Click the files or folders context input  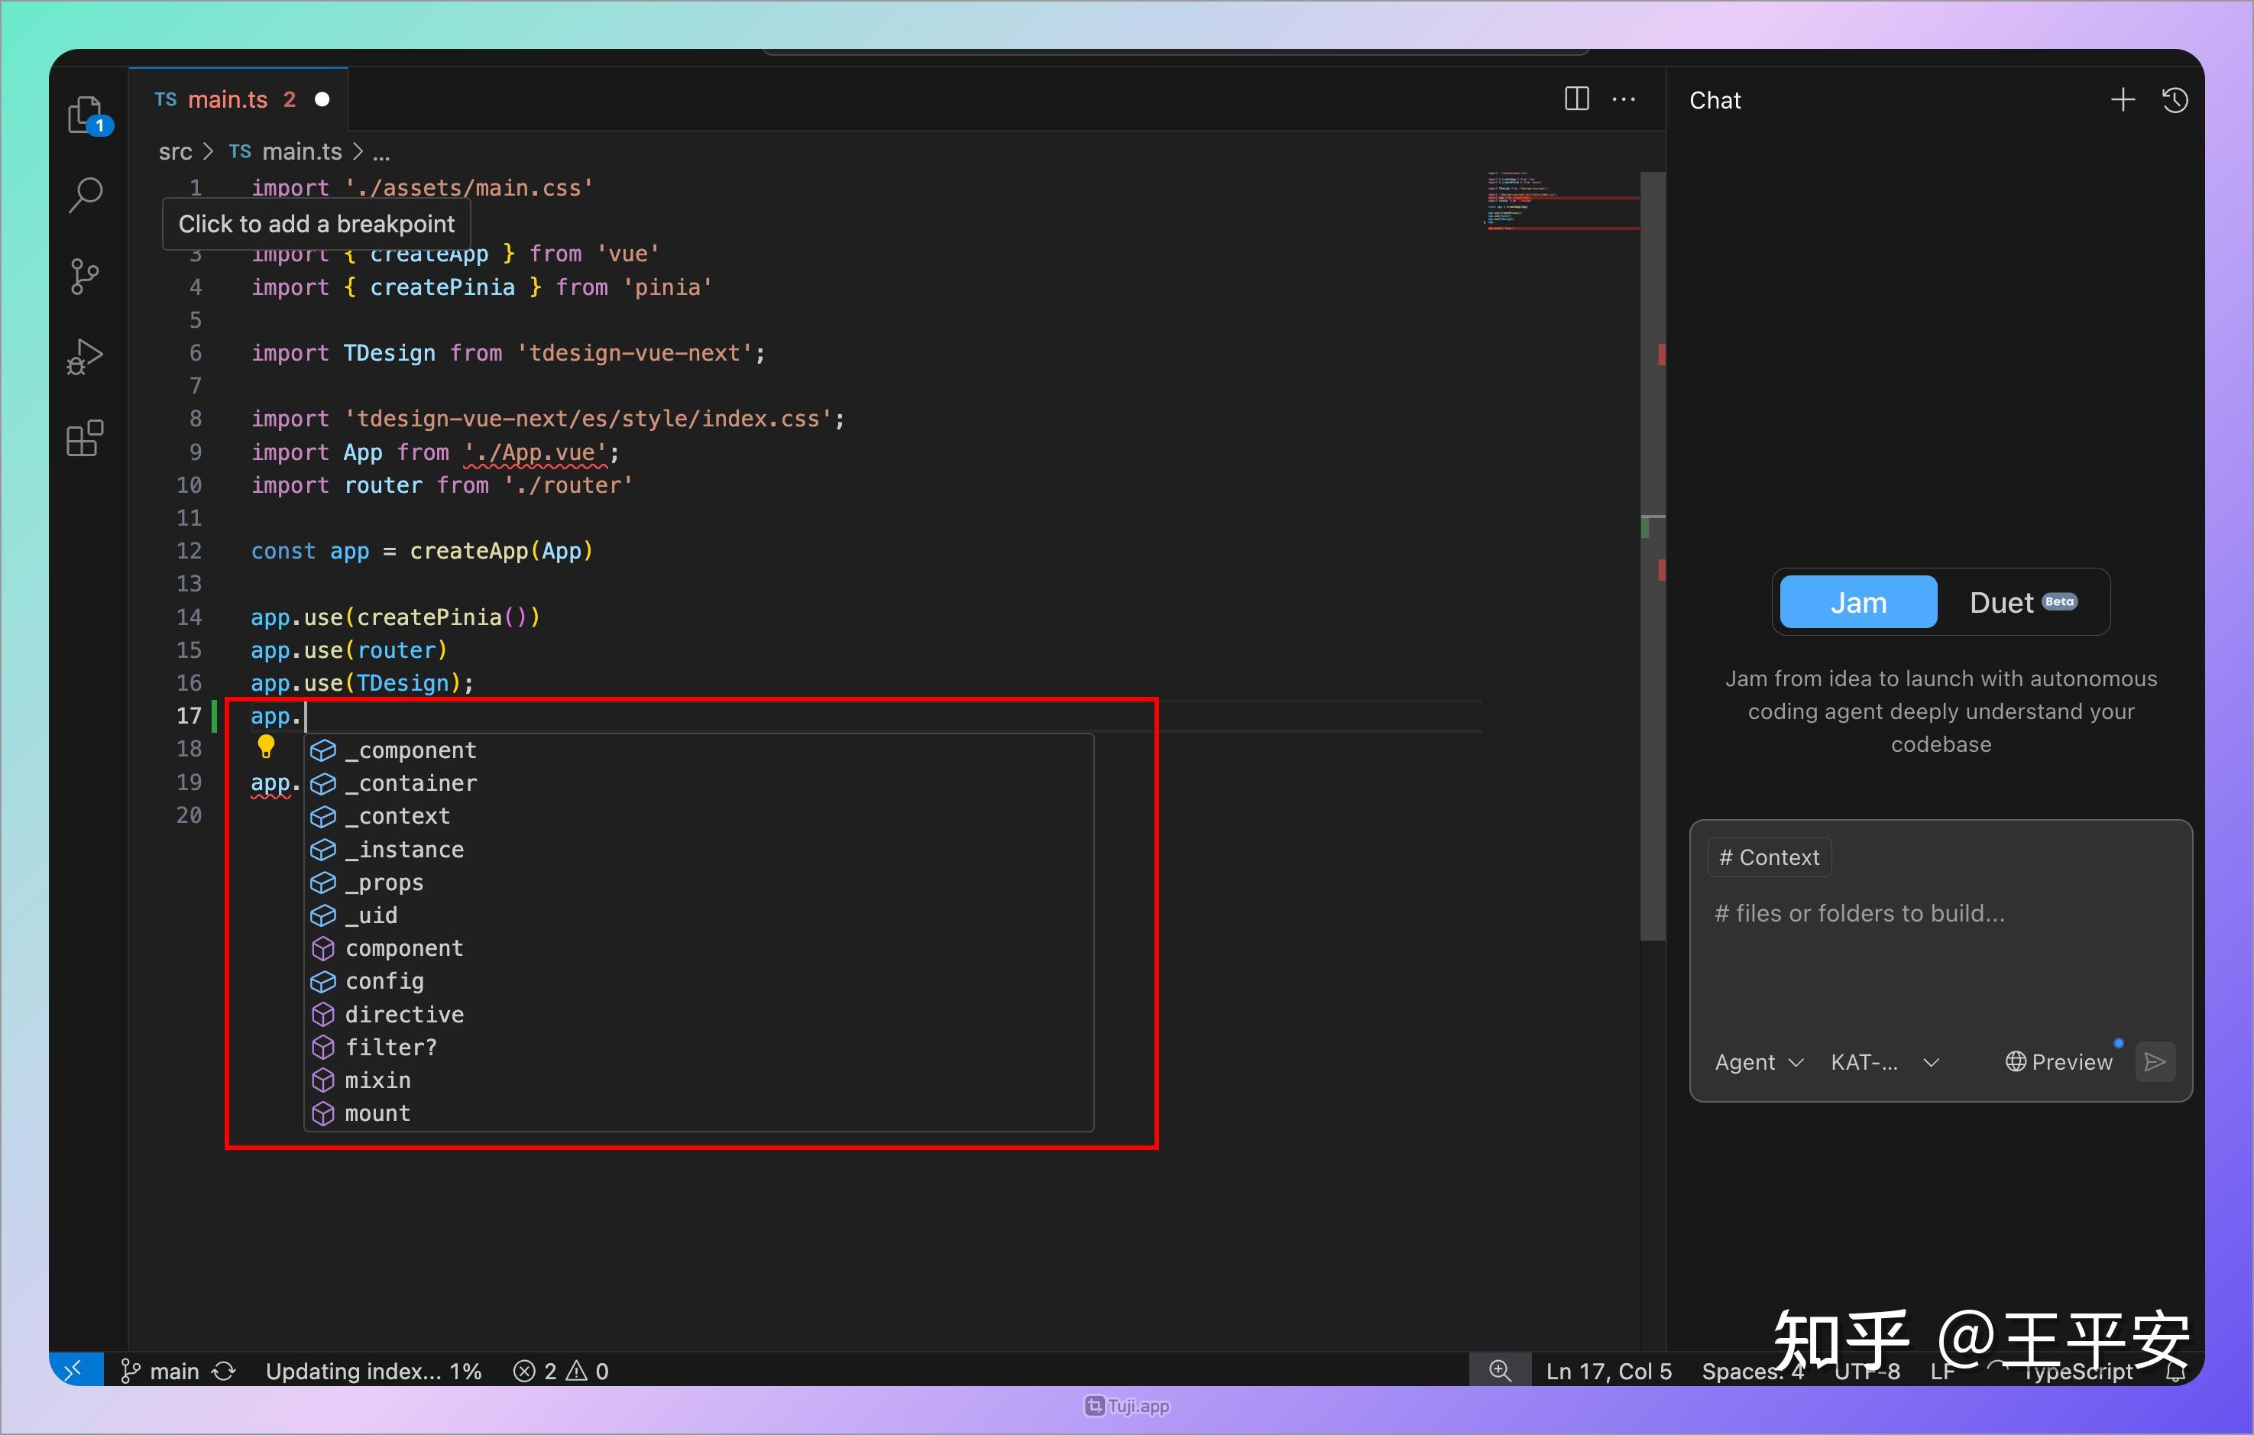(1858, 914)
